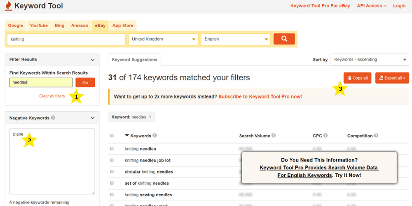Open help icon next to Negative Keywords

[53, 118]
